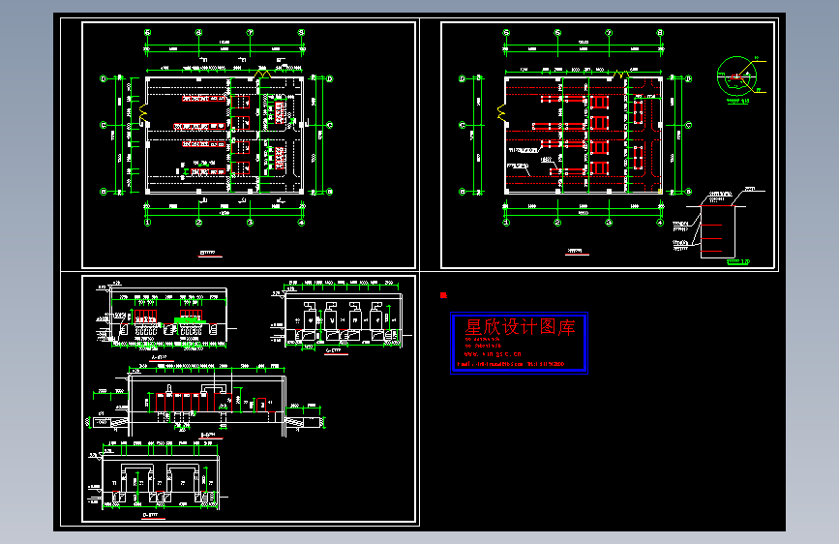839x544 pixels.
Task: Click the red 星欣设计图库 title text
Action: [520, 327]
